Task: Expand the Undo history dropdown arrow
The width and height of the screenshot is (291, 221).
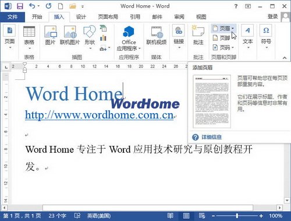Action: 38,6
